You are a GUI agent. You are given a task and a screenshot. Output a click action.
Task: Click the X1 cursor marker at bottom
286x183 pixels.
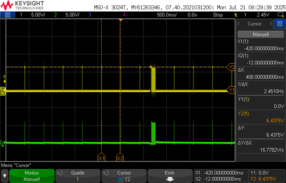(101, 157)
